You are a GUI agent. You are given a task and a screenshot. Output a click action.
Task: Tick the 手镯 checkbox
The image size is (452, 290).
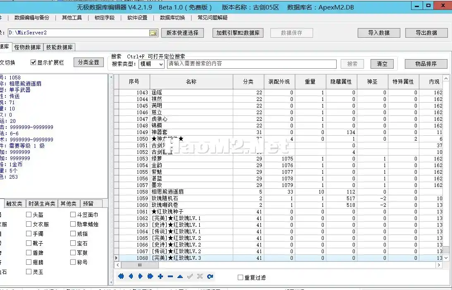coord(29,233)
